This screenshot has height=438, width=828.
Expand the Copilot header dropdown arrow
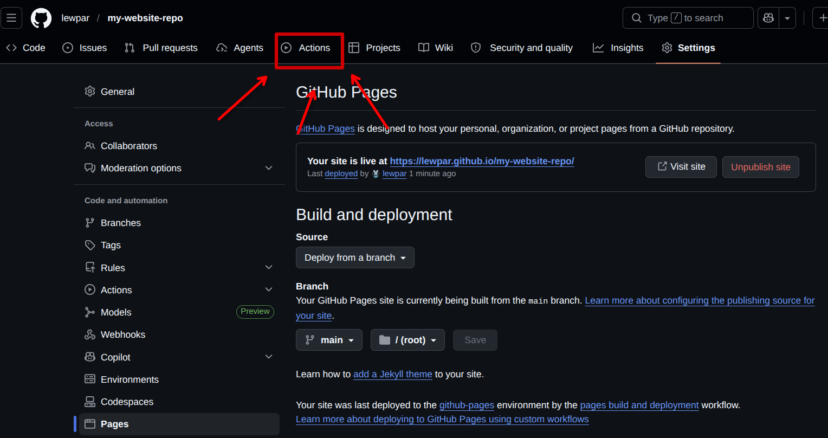point(787,18)
